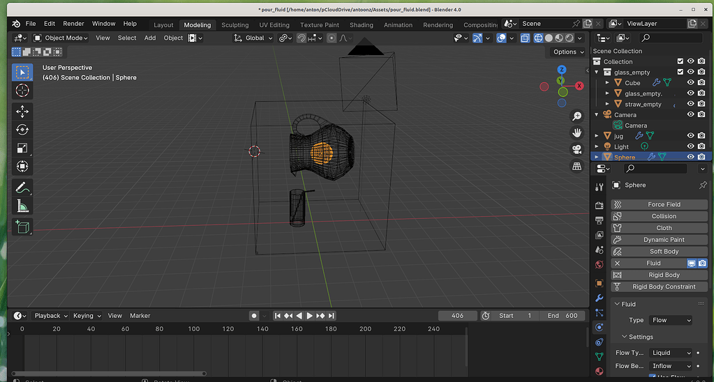
Task: Switch to solid viewport shading
Action: tap(549, 38)
